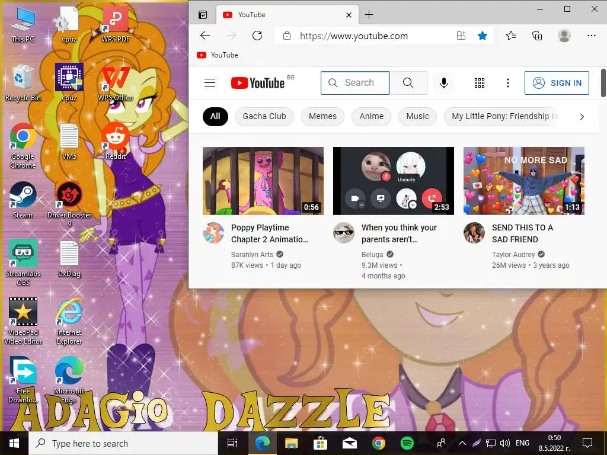Show hidden tray icons chevron

pos(462,443)
